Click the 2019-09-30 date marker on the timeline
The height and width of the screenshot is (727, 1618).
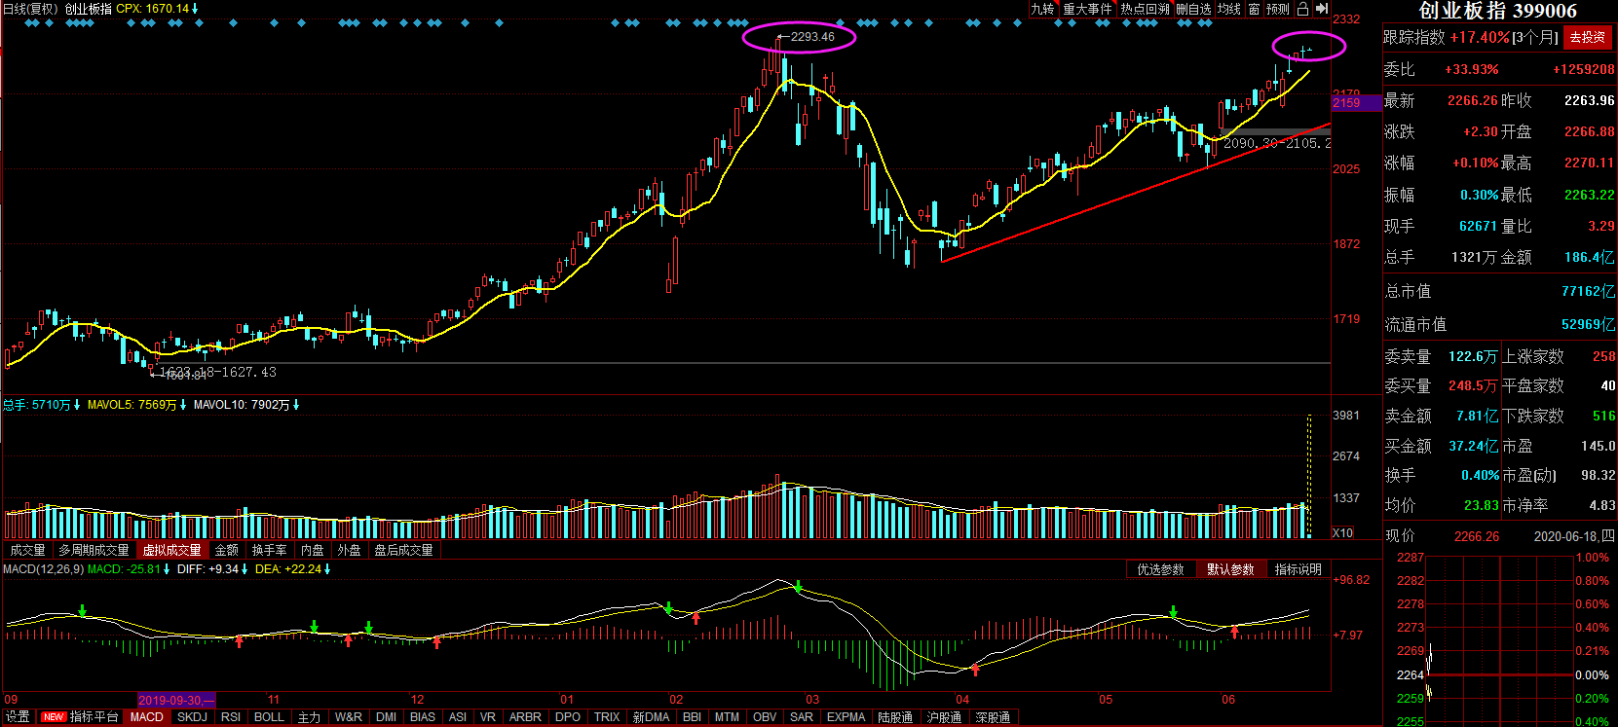(176, 700)
